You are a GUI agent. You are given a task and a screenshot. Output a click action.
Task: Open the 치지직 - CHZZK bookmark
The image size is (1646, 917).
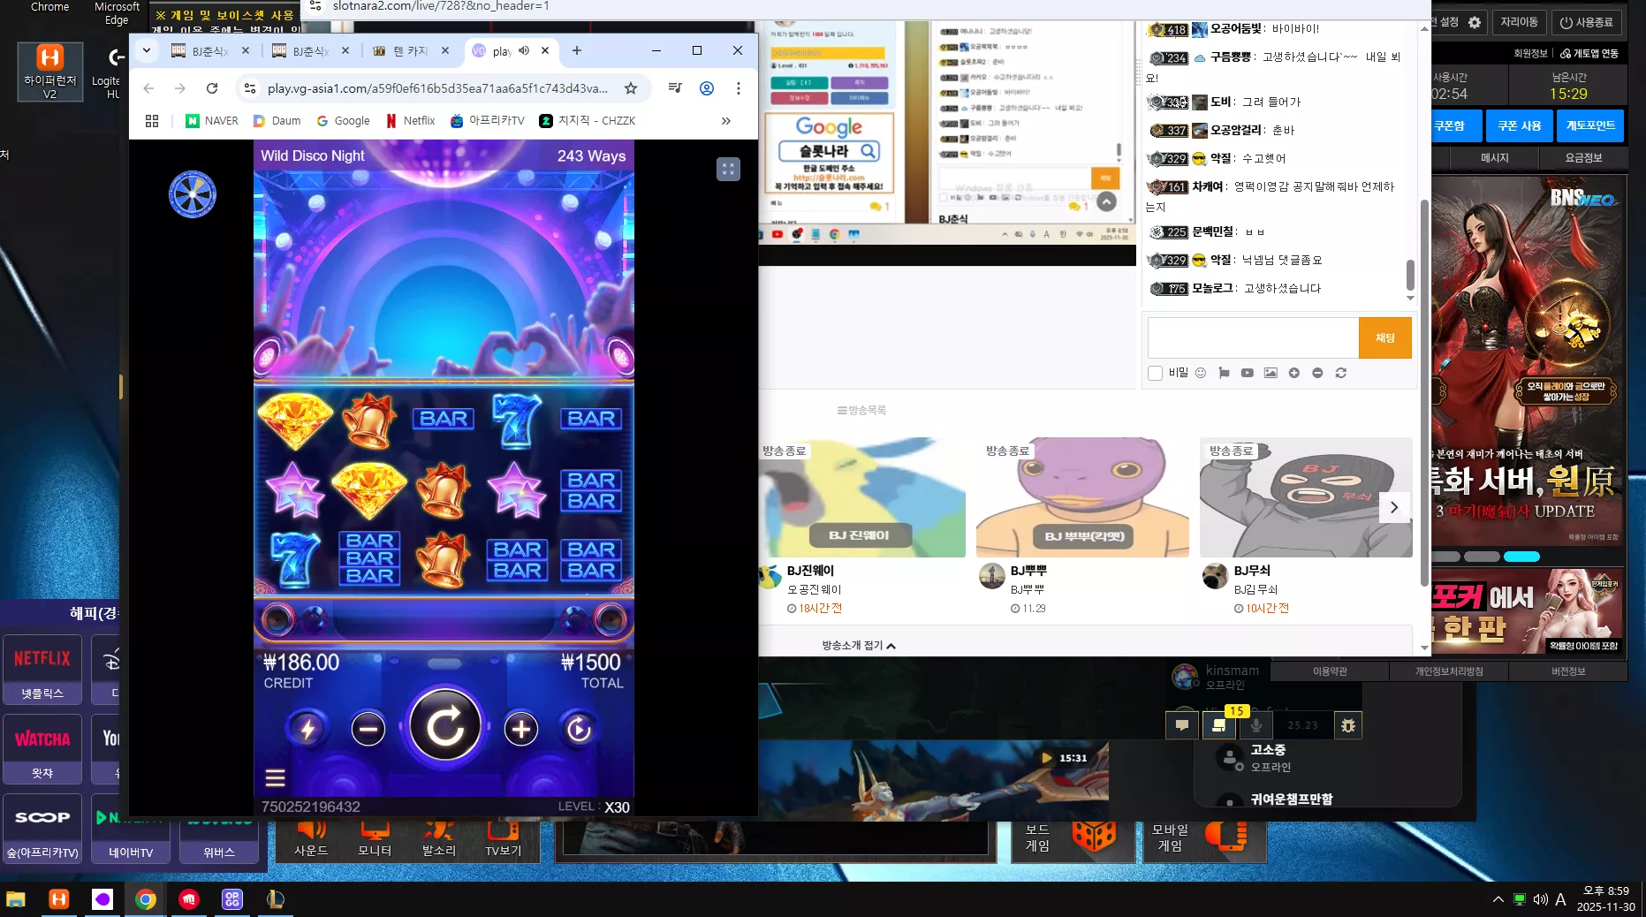click(588, 121)
